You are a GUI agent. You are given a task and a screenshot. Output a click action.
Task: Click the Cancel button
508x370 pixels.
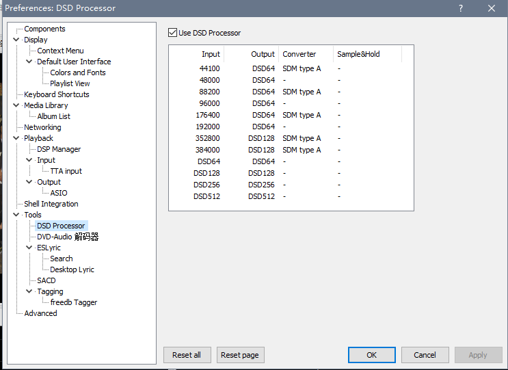[425, 355]
